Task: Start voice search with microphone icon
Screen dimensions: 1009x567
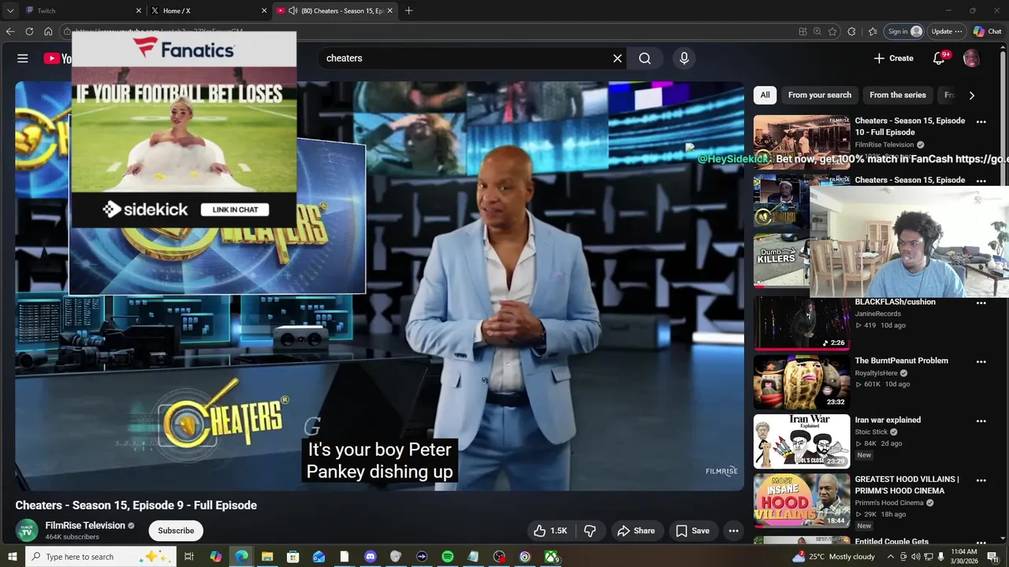Action: [684, 58]
